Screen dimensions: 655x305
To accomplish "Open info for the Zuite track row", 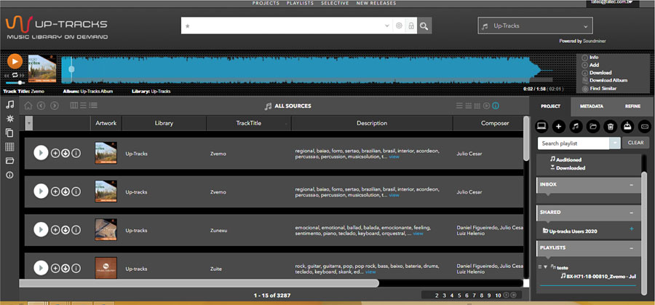I will point(76,268).
